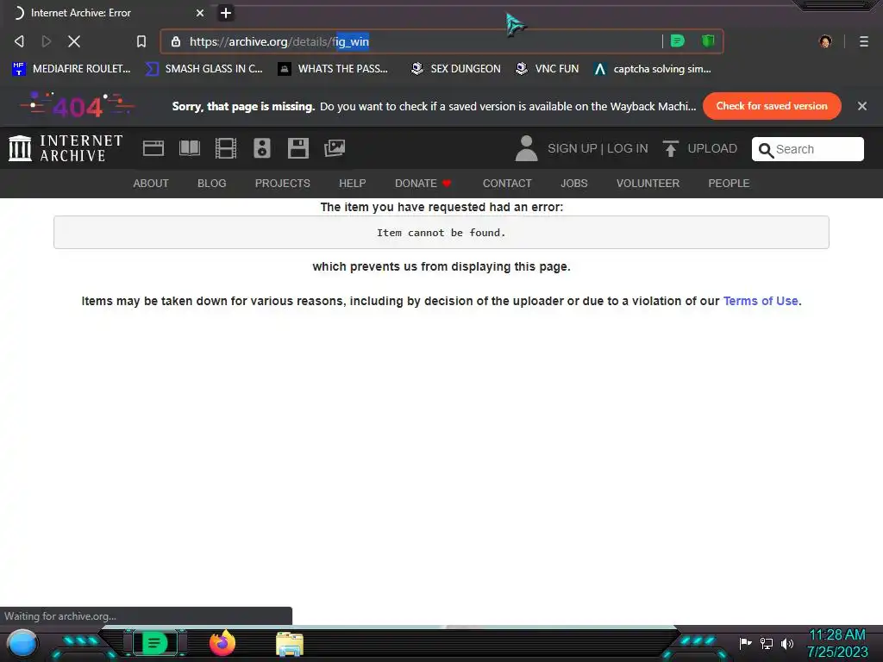Click the 'Item cannot be found.' message

tap(441, 233)
